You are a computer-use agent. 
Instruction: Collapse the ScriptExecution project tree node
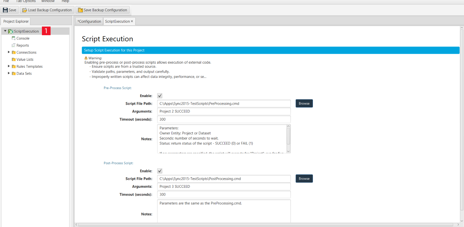click(5, 31)
